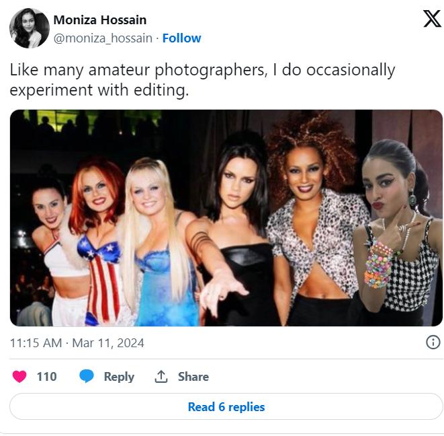
Task: Click the Share text label
Action: click(x=193, y=376)
